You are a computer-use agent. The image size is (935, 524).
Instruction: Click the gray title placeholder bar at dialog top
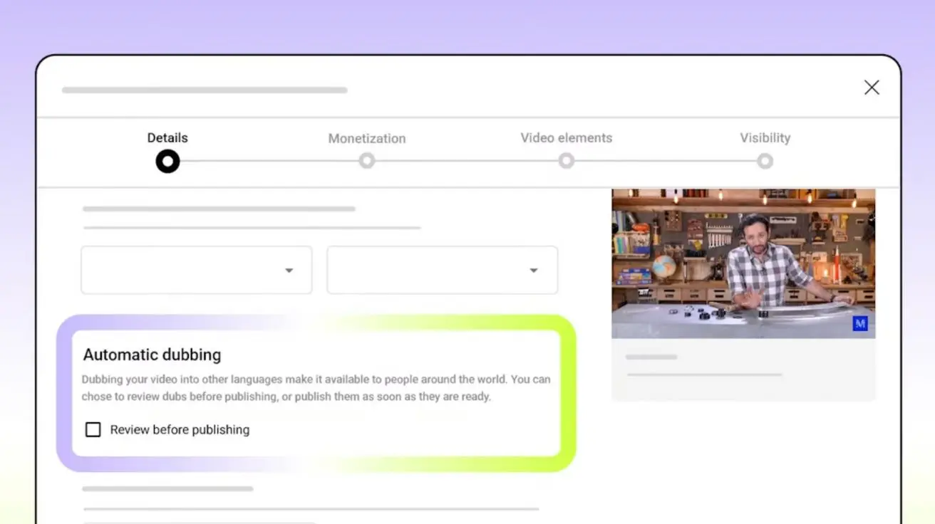click(x=205, y=90)
